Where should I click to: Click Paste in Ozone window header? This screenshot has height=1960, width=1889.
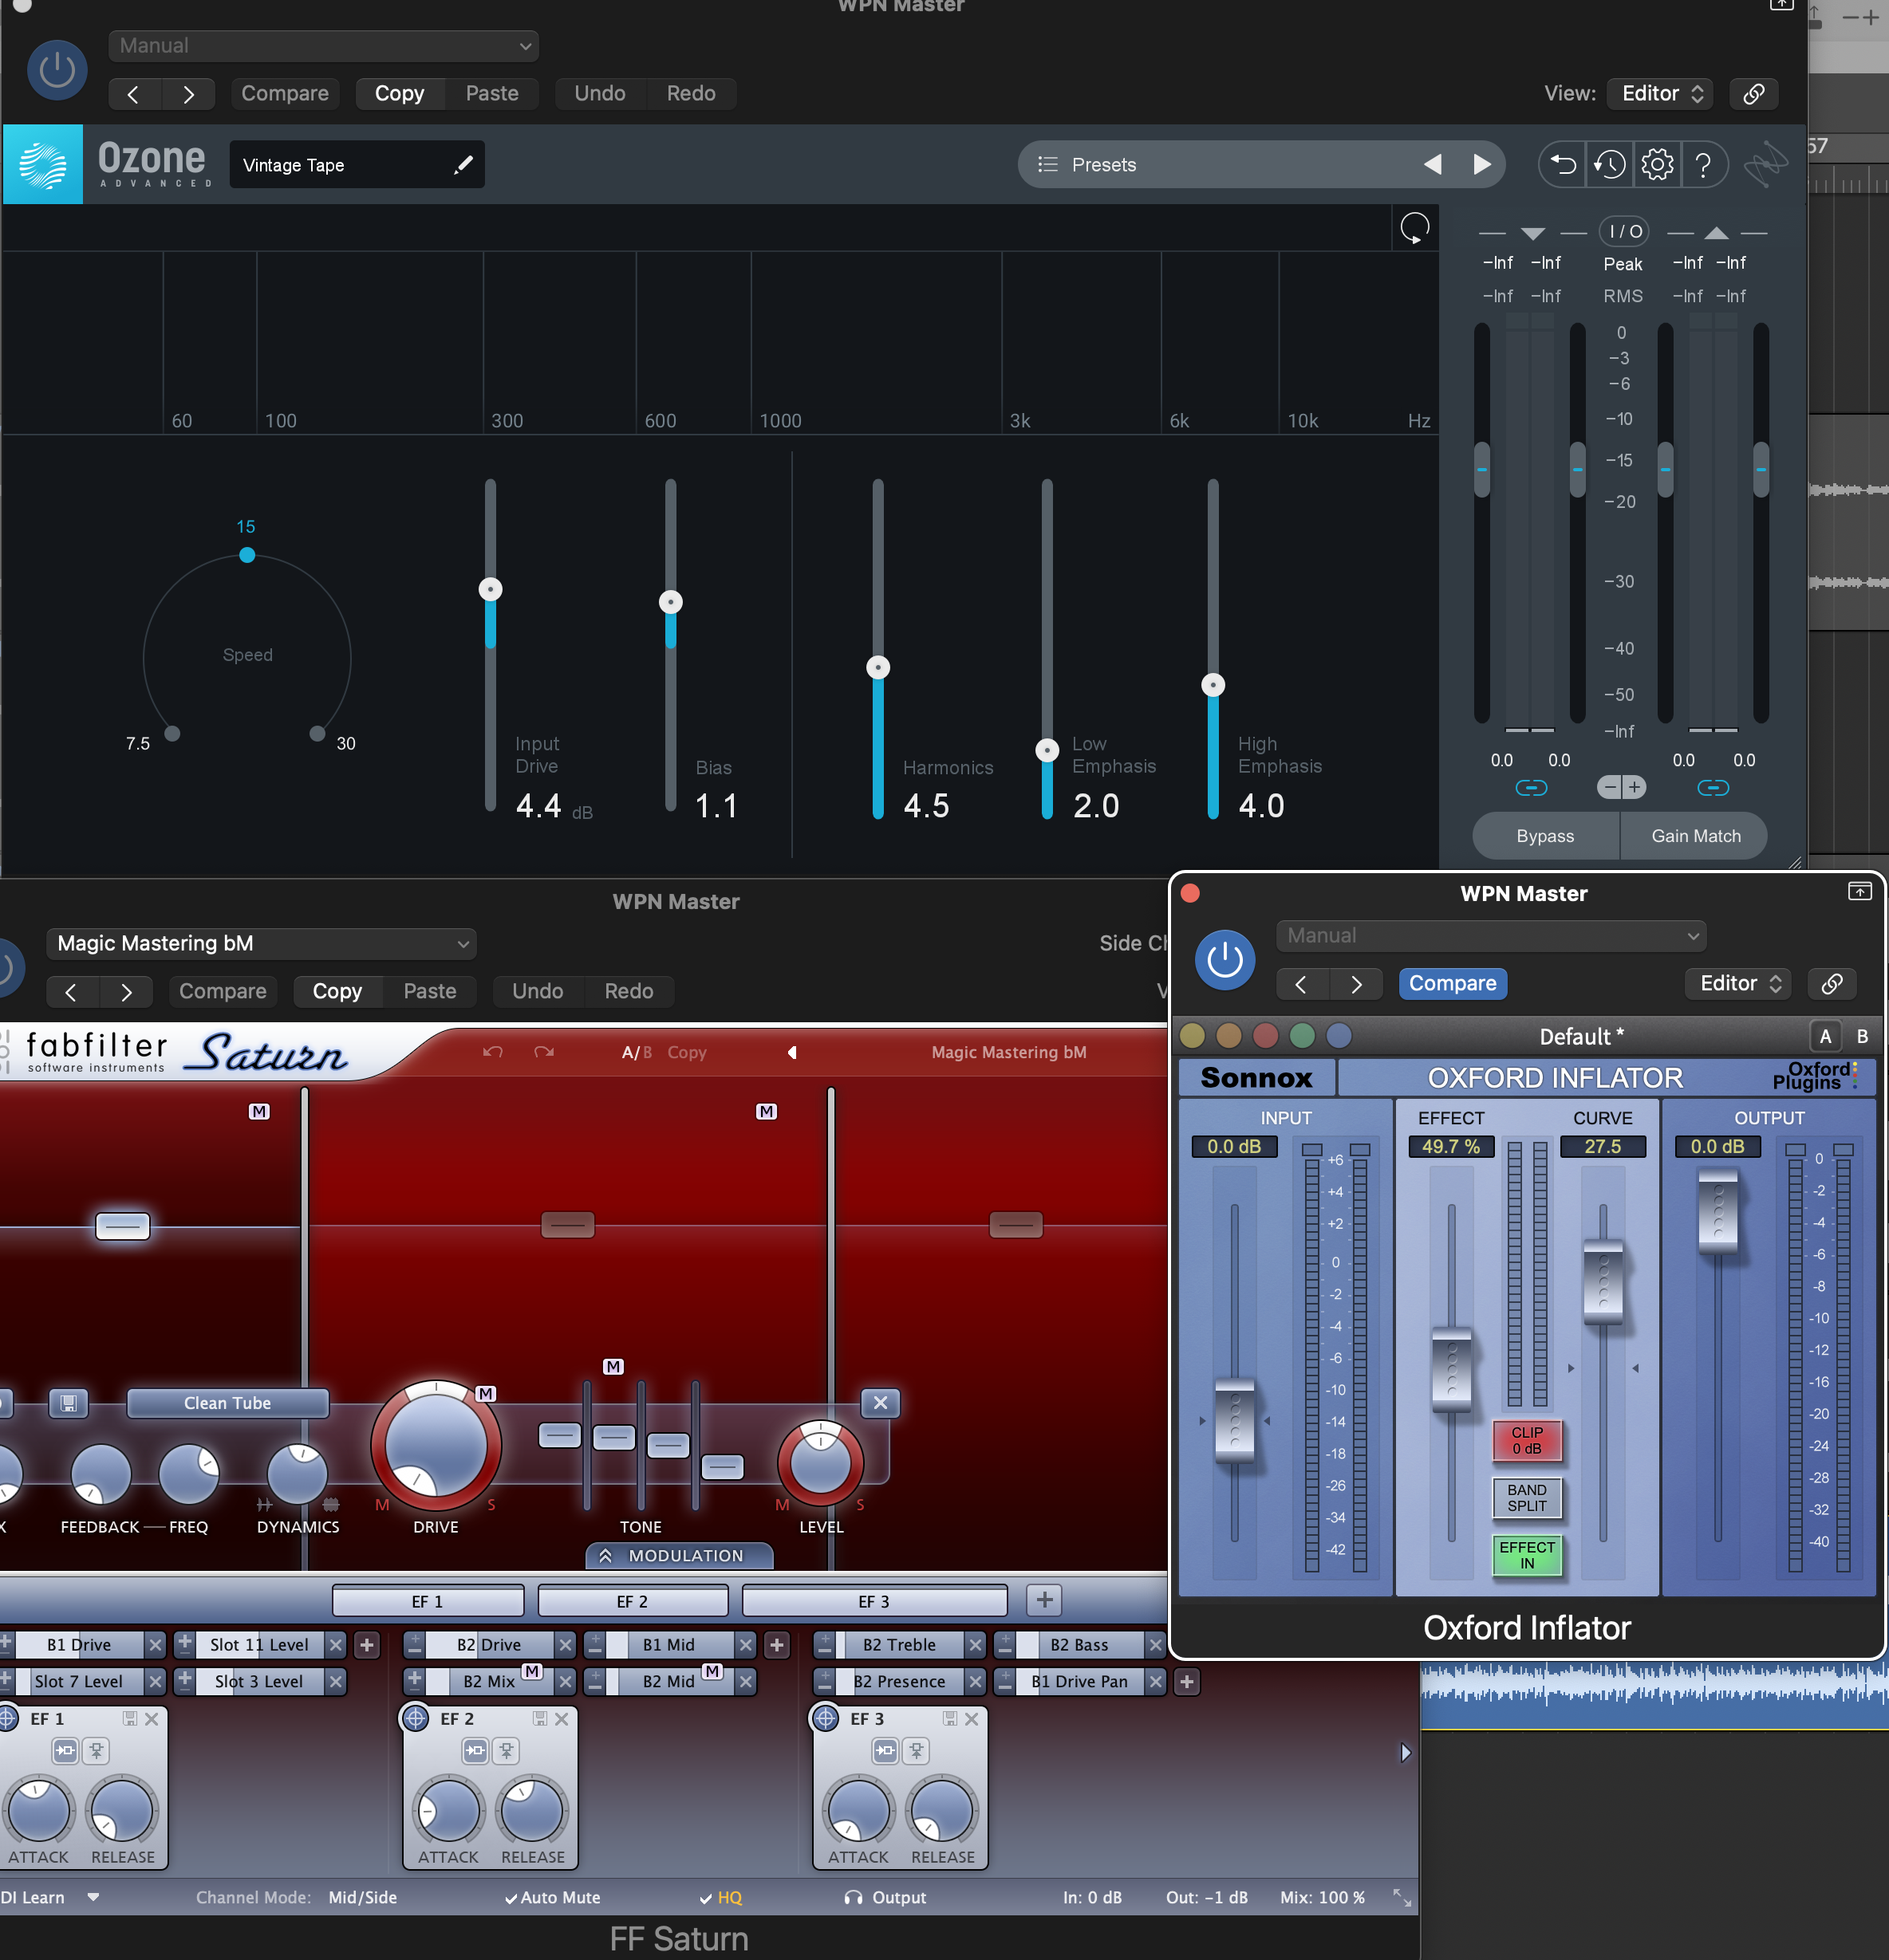click(x=492, y=94)
